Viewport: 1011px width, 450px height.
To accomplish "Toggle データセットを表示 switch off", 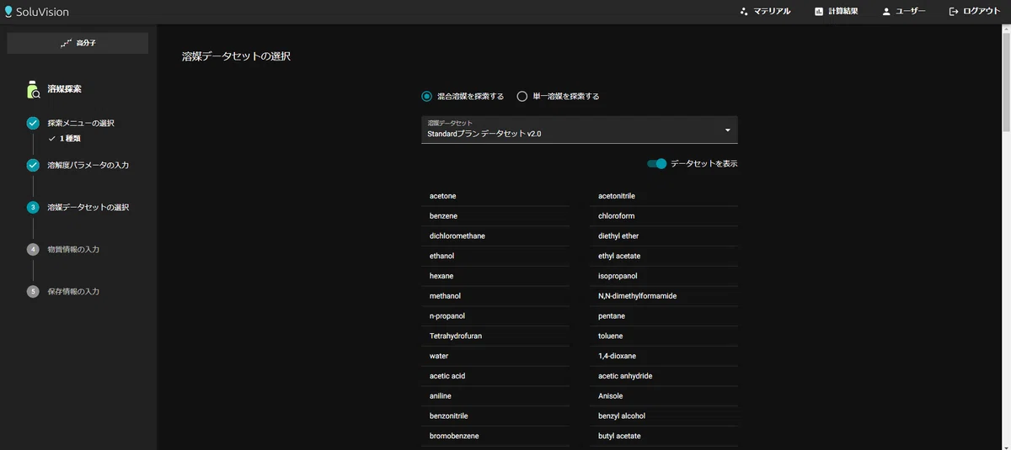I will pos(657,164).
